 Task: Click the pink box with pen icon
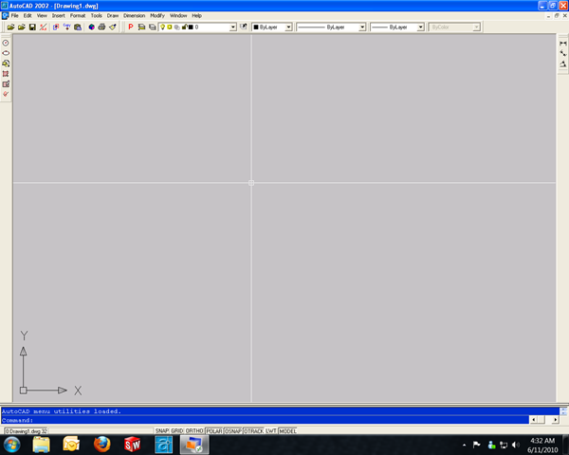(6, 83)
